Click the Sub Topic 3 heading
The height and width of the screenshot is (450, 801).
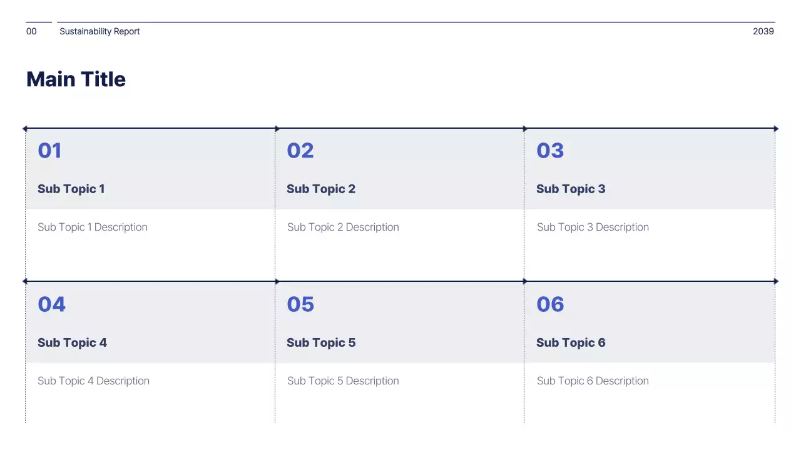click(x=571, y=189)
